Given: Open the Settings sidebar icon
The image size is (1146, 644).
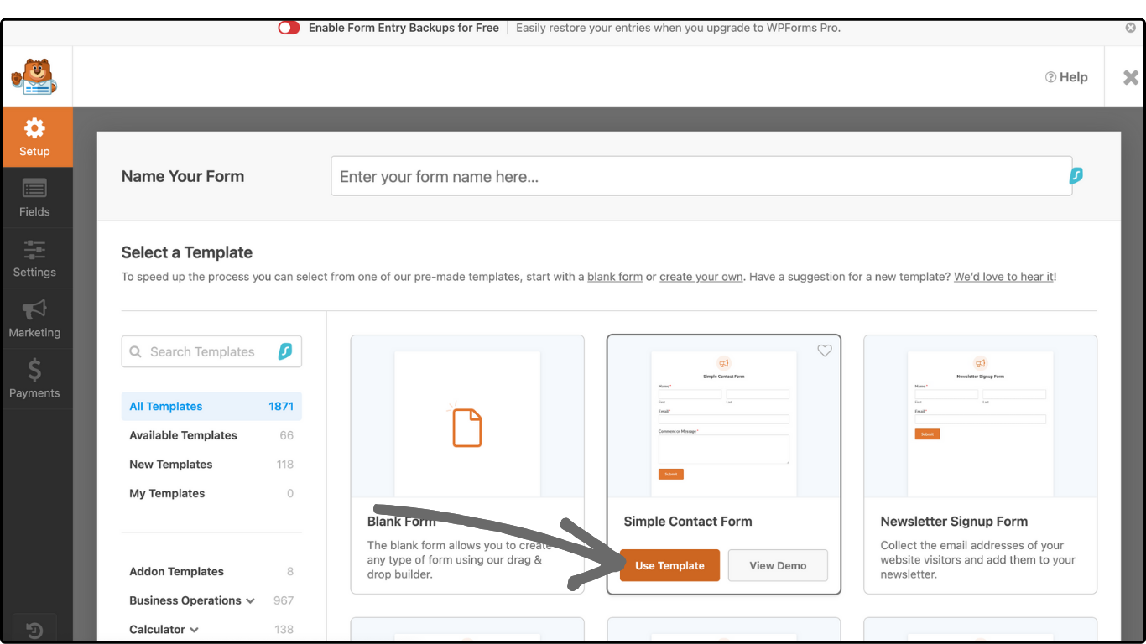Looking at the screenshot, I should 34,249.
